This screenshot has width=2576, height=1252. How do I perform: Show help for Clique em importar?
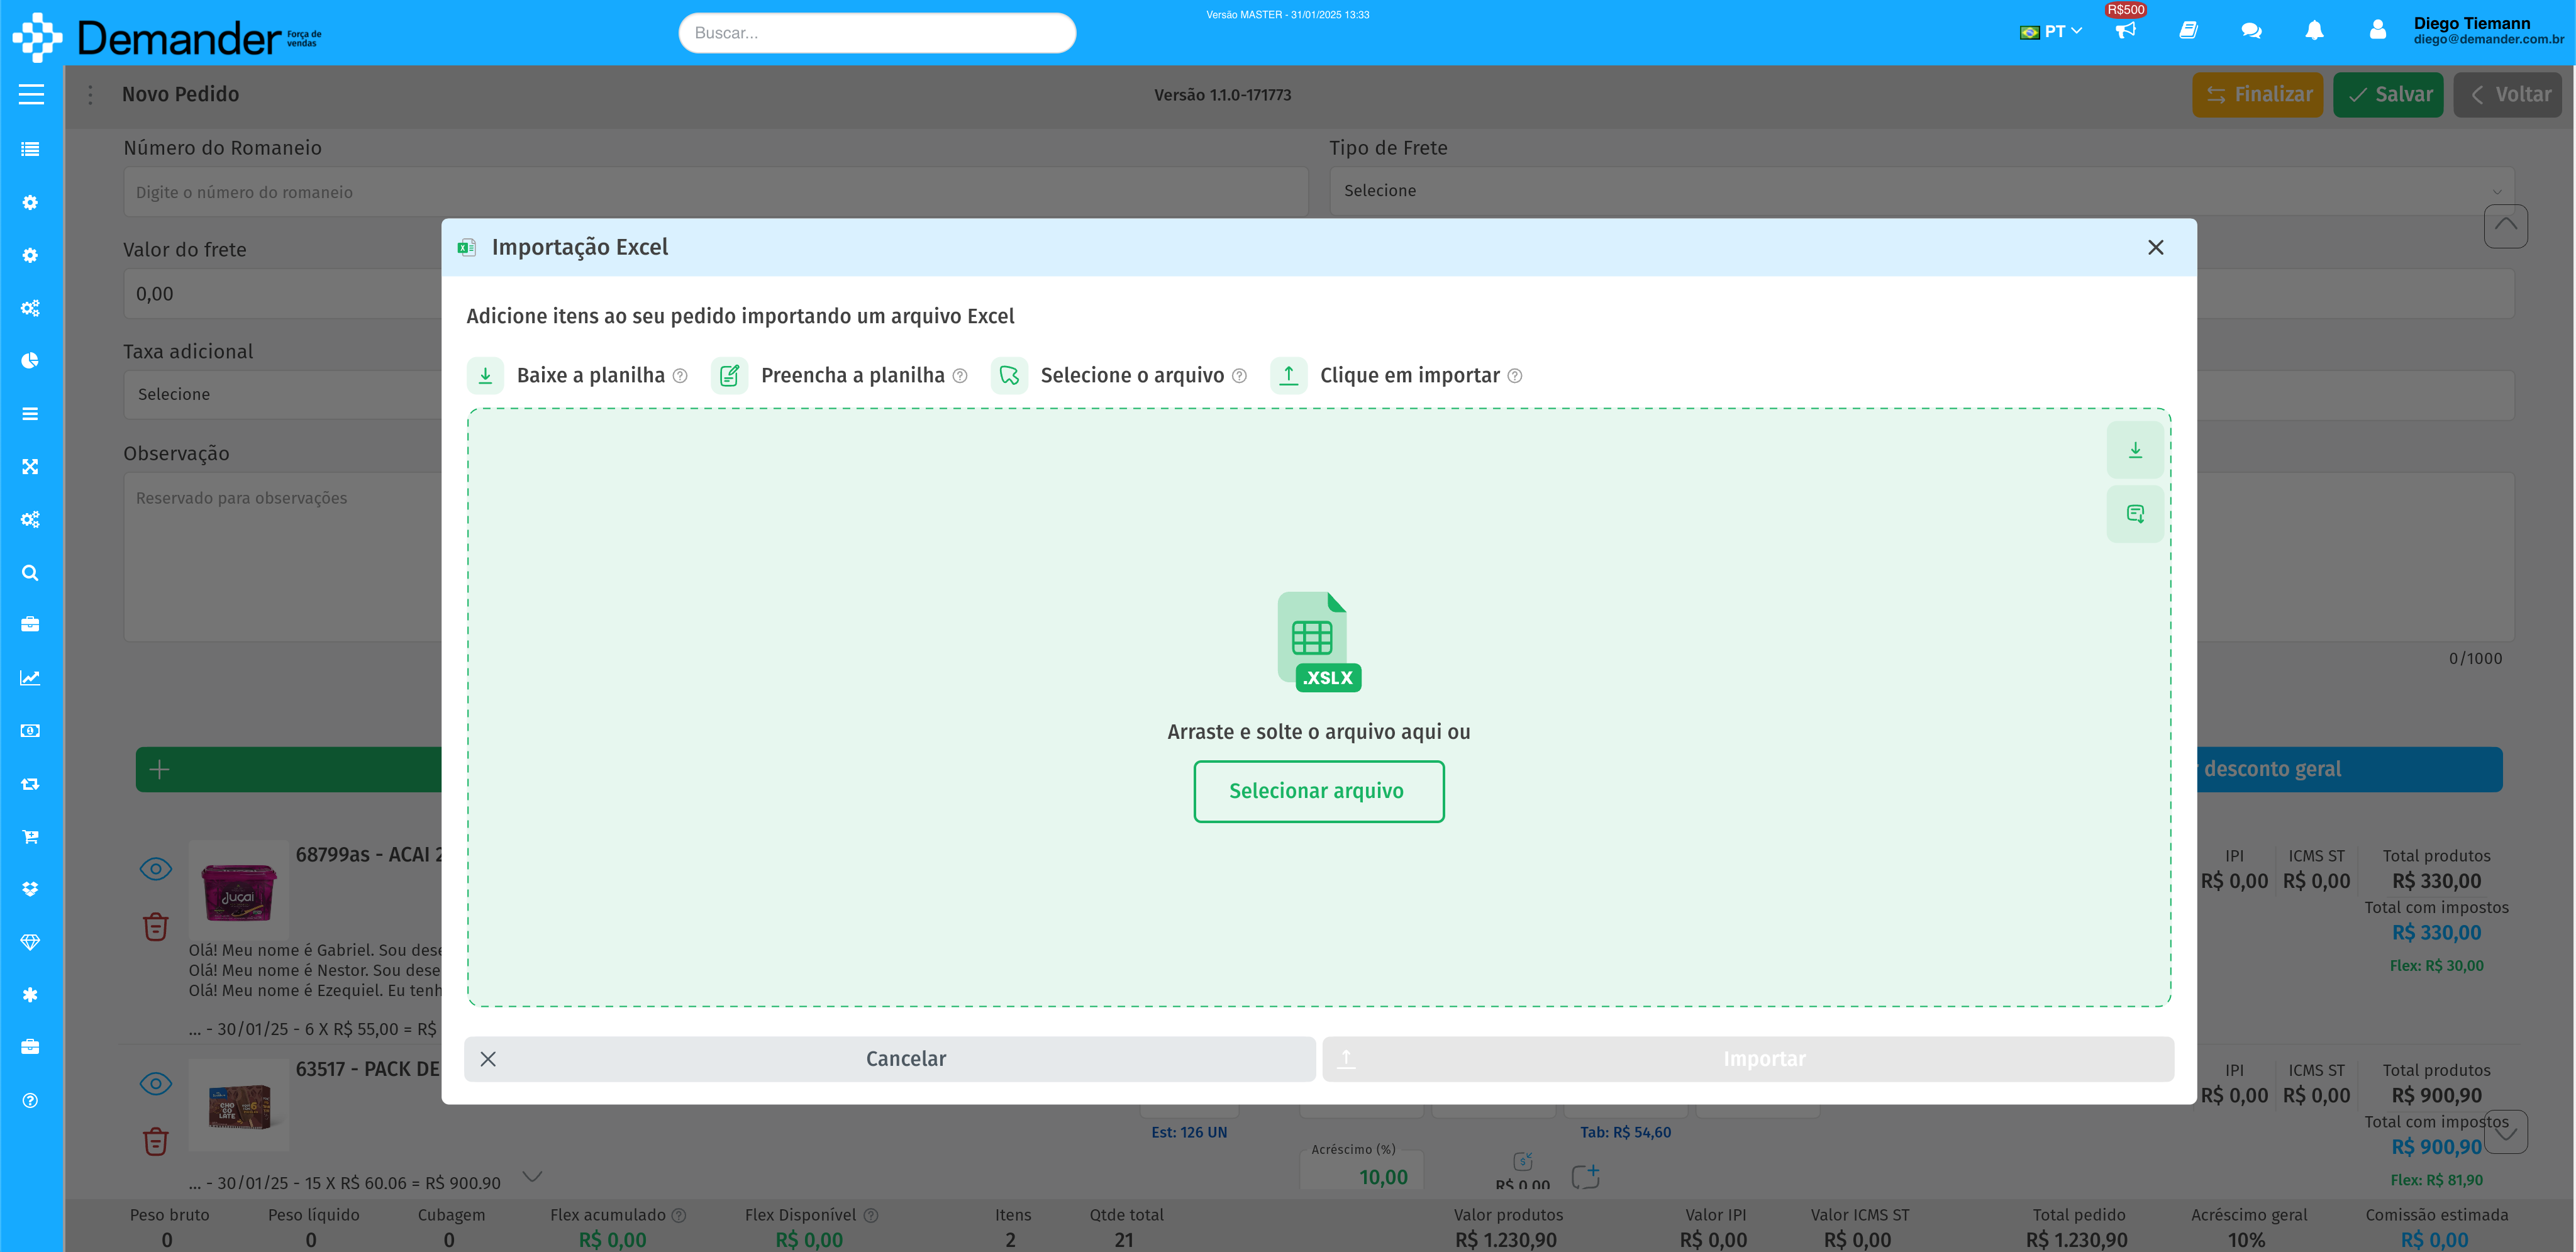(x=1515, y=376)
